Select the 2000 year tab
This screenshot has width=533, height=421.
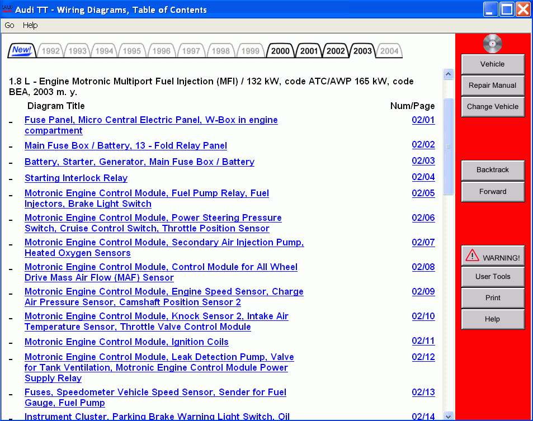[x=280, y=51]
